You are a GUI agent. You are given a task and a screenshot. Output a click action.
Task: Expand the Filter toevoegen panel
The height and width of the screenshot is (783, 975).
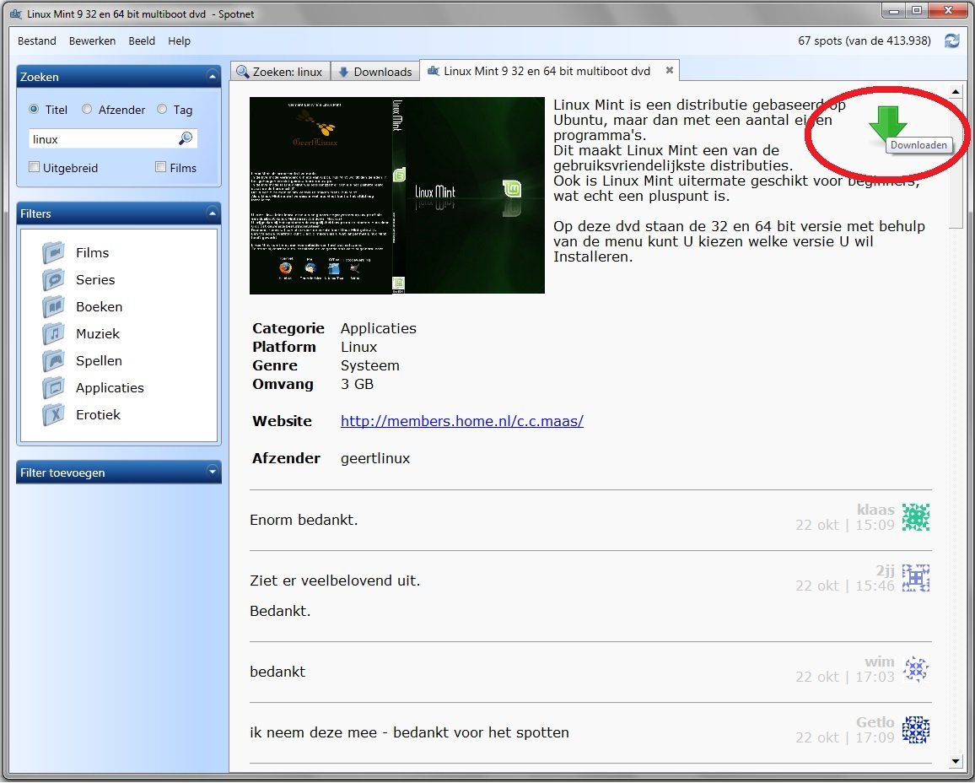coord(213,472)
